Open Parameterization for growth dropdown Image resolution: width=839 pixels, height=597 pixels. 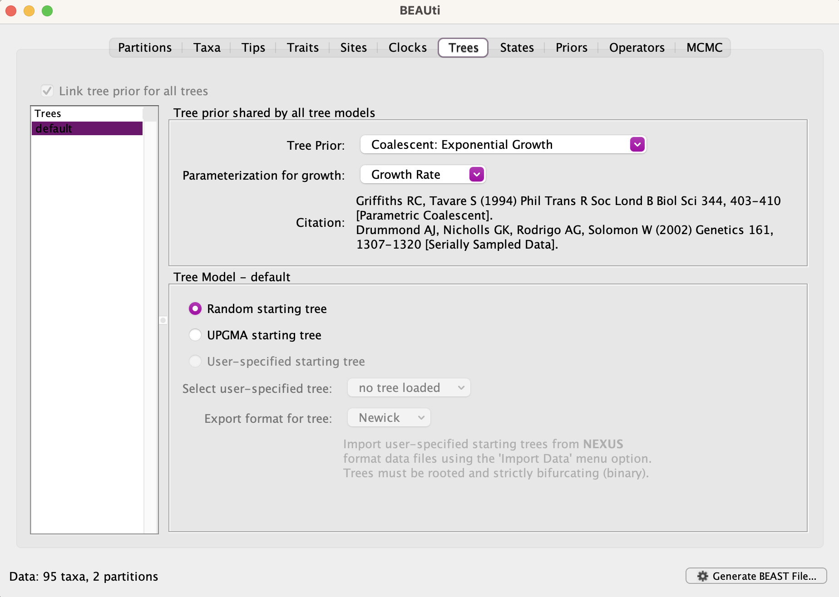(423, 175)
